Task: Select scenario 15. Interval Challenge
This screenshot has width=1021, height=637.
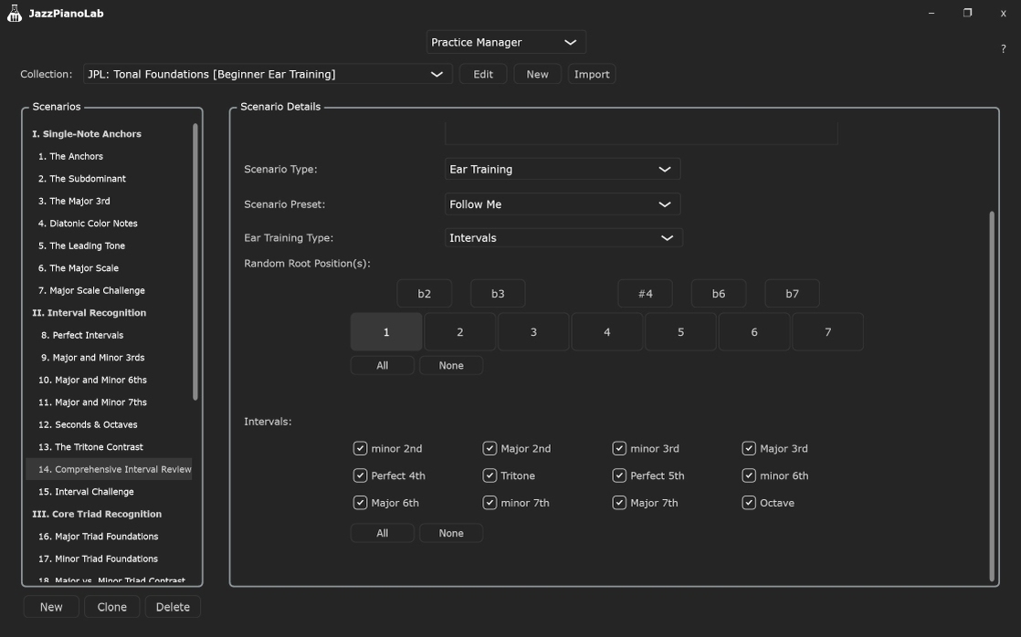Action: pos(109,492)
